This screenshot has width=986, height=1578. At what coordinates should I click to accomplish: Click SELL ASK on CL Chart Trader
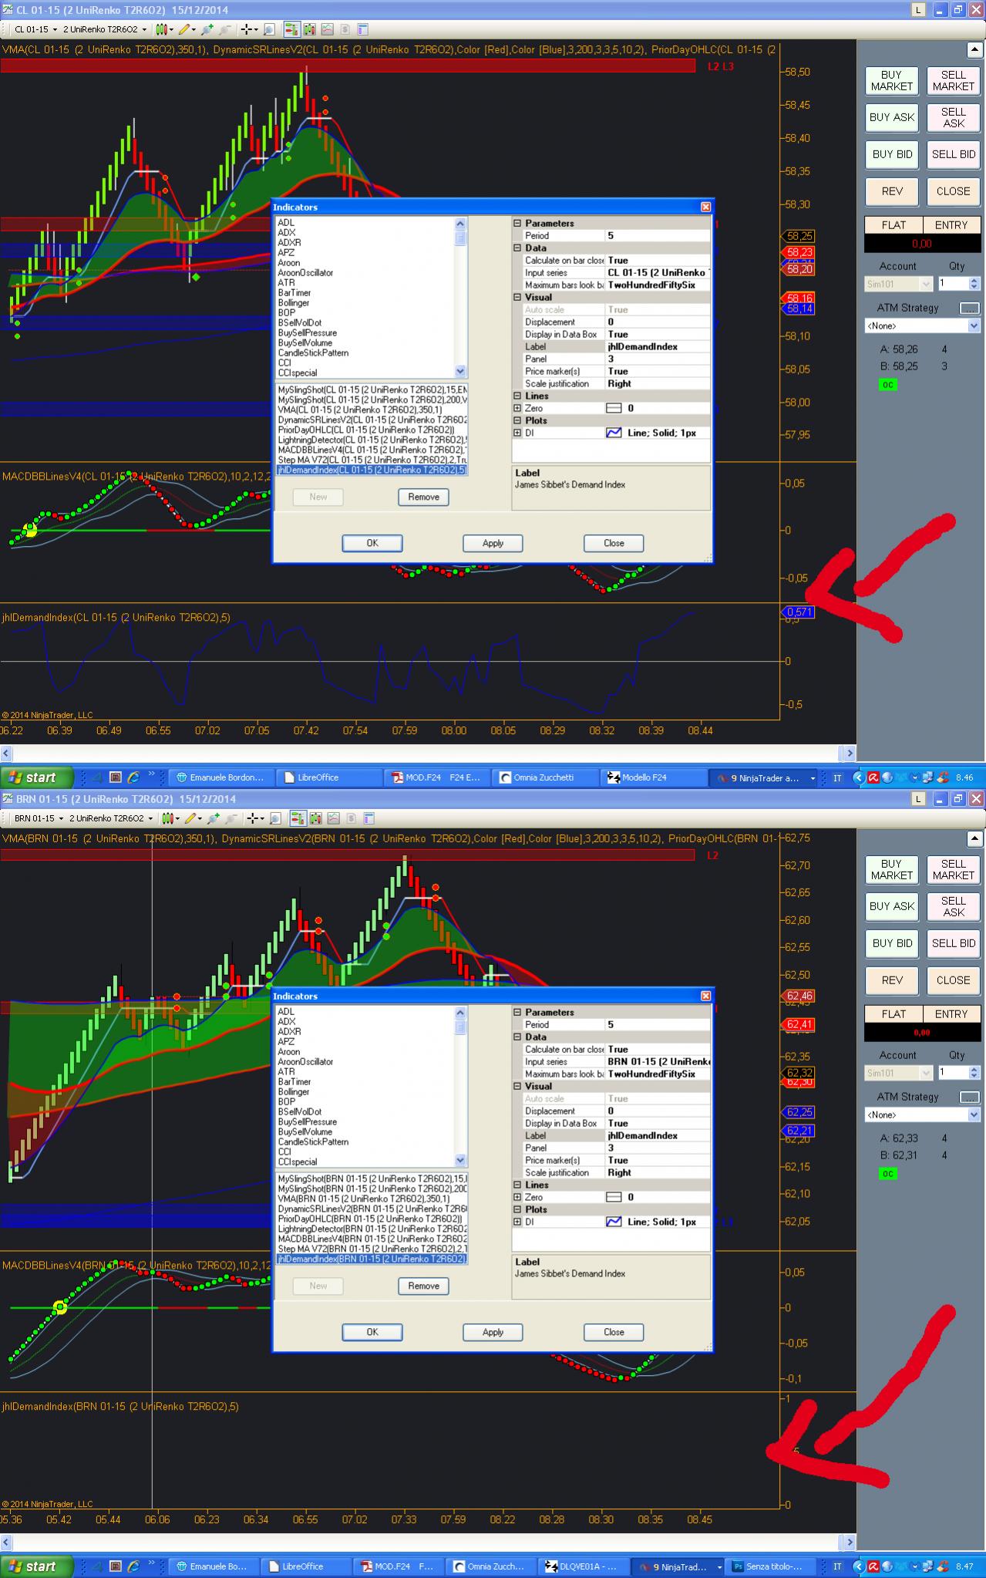tap(953, 117)
